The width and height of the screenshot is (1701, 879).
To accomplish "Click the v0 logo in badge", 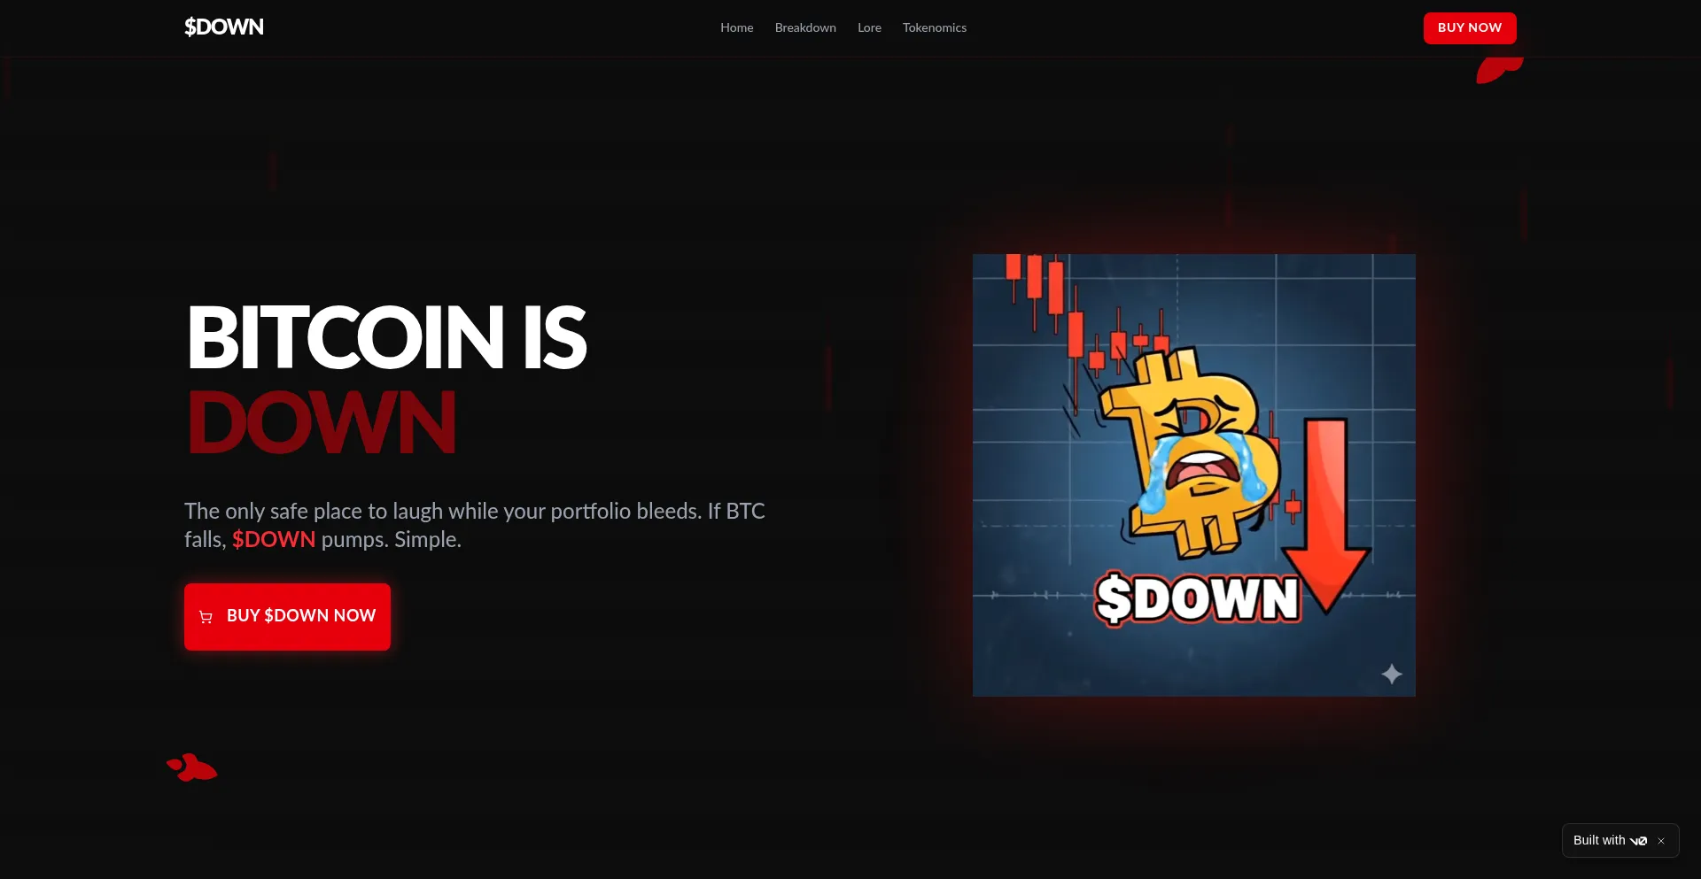I will click(x=1638, y=841).
